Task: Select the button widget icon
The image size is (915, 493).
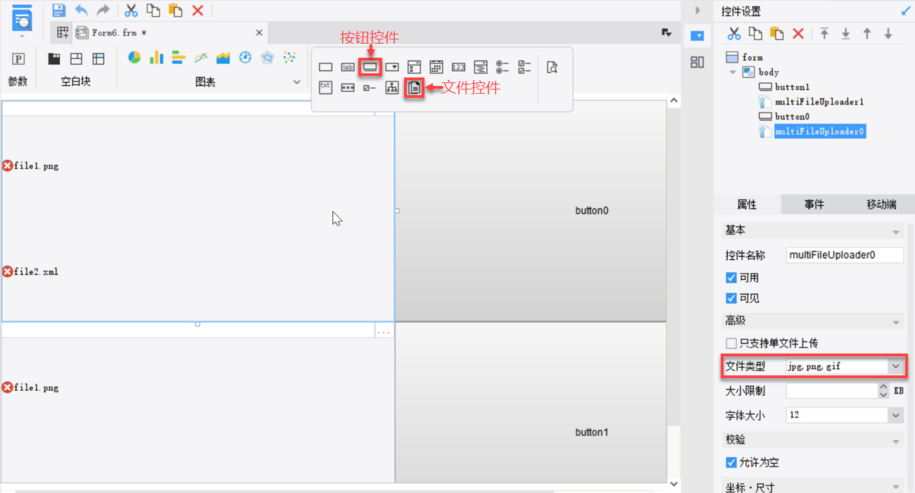Action: tap(370, 67)
